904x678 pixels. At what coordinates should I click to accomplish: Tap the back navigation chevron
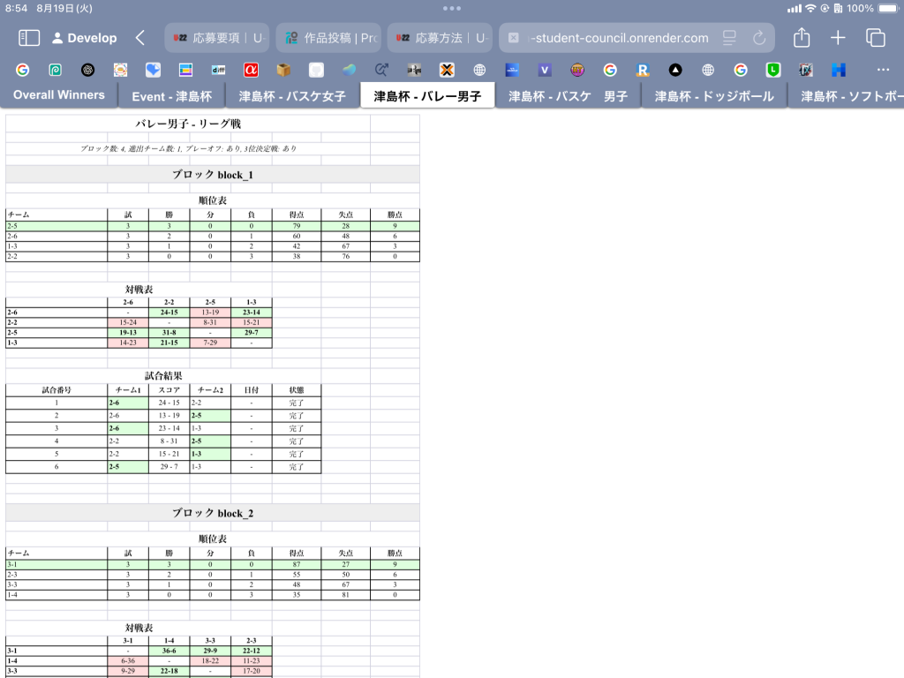click(x=140, y=38)
